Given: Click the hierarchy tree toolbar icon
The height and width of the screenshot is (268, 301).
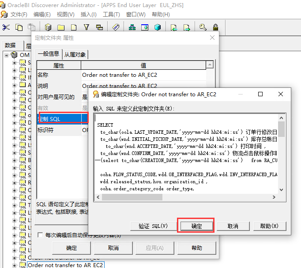Looking at the screenshot, I should click(x=132, y=27).
